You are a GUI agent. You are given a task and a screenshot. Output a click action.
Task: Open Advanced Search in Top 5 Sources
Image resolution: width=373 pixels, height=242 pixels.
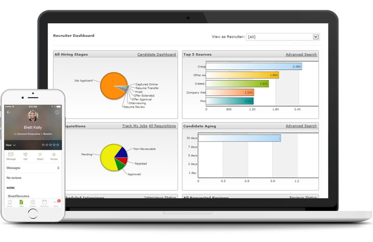tap(301, 54)
